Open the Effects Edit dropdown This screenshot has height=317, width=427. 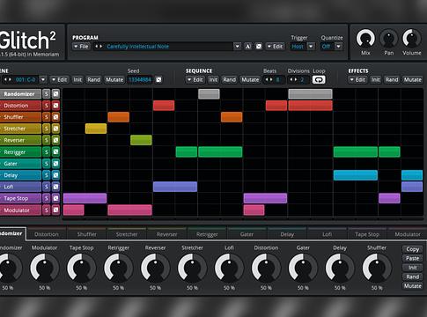(x=357, y=79)
